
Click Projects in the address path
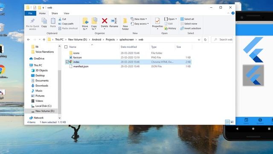pos(110,40)
